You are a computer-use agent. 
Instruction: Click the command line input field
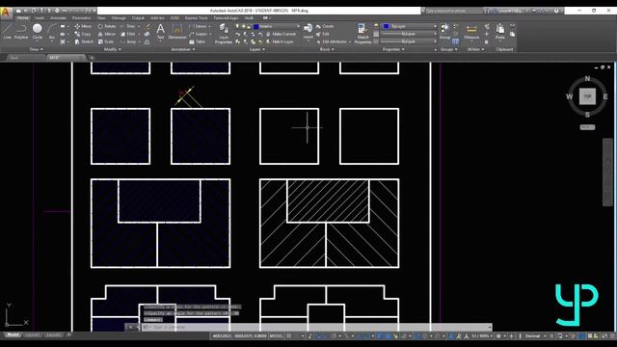[x=316, y=328]
